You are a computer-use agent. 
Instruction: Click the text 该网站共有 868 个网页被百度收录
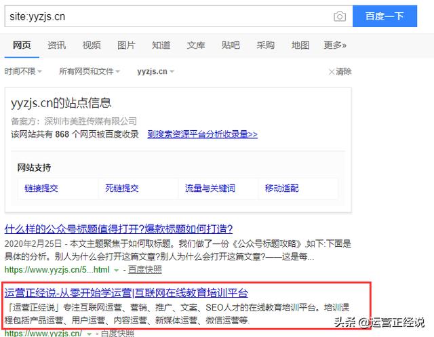click(x=75, y=134)
